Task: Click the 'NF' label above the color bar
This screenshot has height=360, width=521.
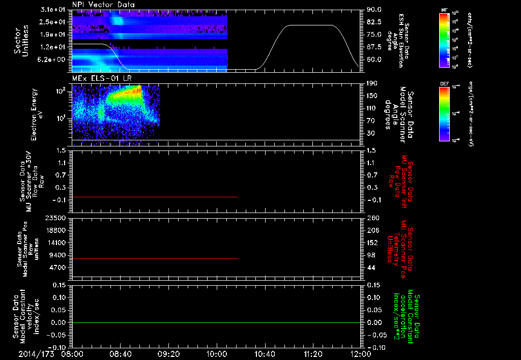Action: click(444, 10)
